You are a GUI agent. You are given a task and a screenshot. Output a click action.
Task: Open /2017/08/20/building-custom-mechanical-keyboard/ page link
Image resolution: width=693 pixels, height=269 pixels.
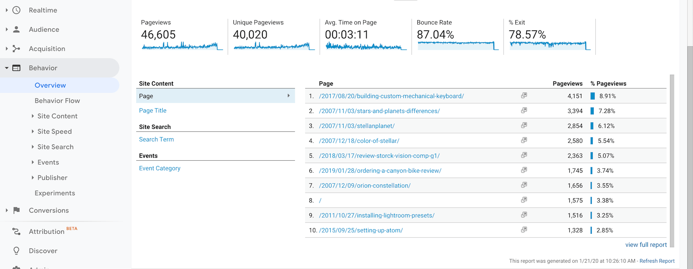391,96
